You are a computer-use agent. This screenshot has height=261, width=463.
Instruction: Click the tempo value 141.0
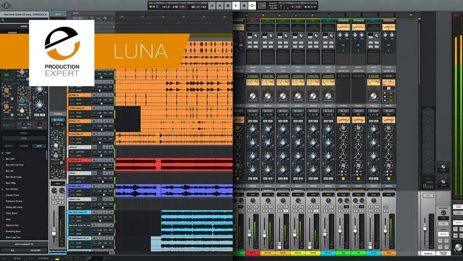166,7
